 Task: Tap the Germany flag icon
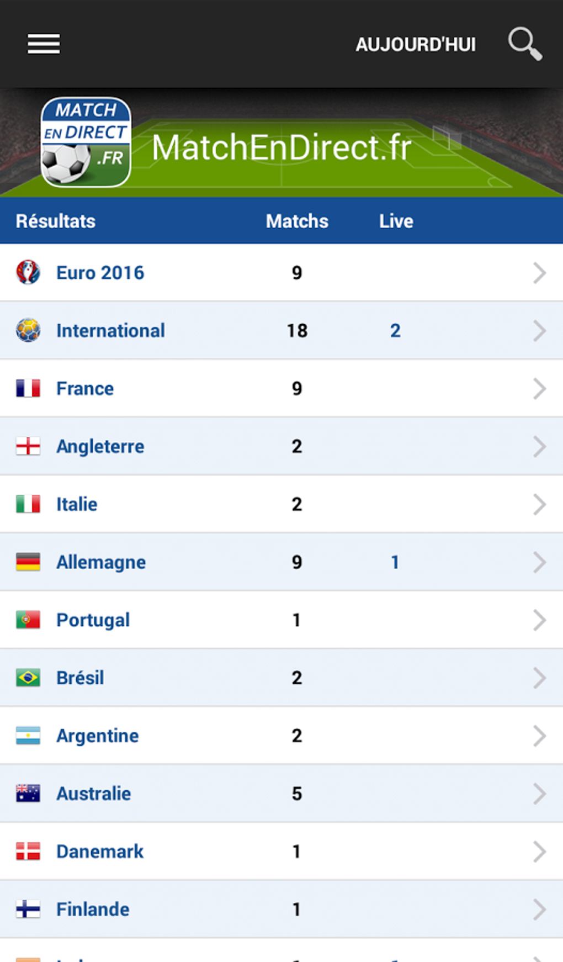pos(28,562)
